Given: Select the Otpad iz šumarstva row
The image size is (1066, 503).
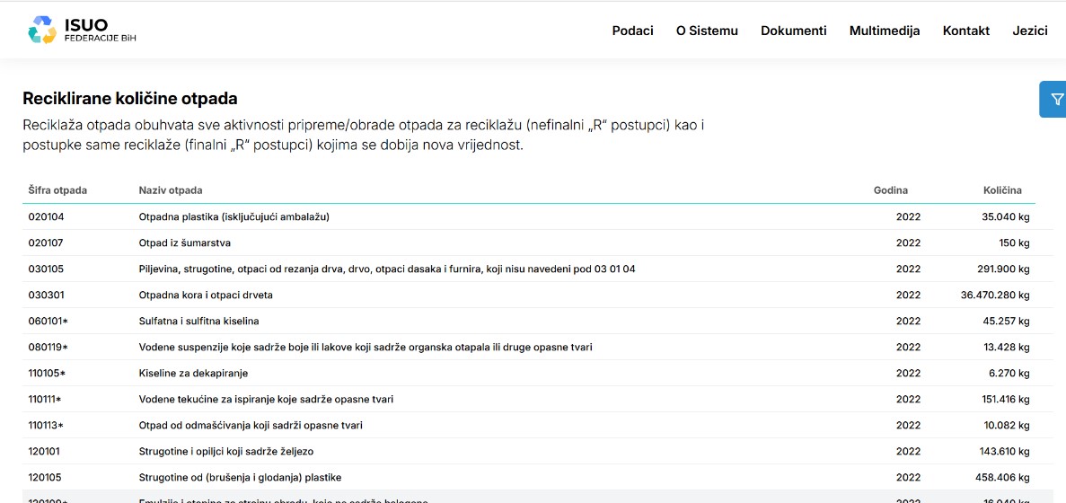Looking at the screenshot, I should (185, 243).
